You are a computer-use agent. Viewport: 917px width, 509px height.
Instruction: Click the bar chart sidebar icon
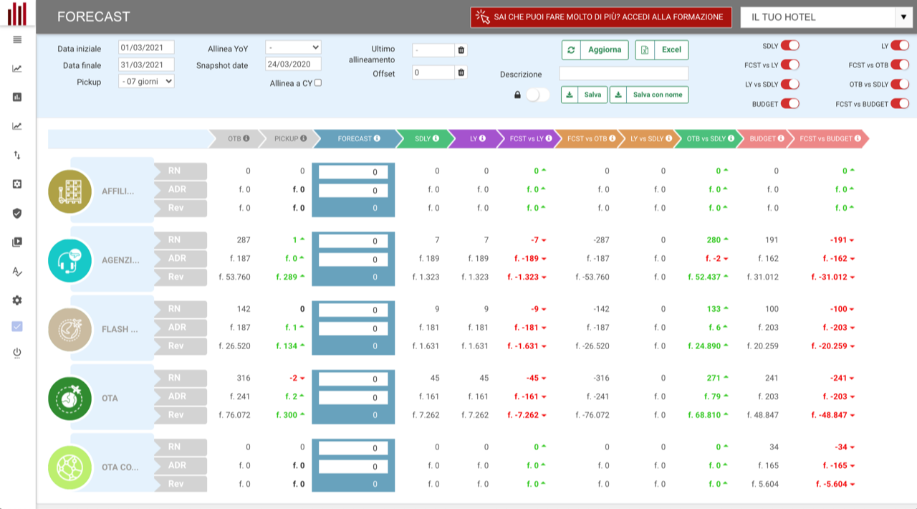point(17,97)
